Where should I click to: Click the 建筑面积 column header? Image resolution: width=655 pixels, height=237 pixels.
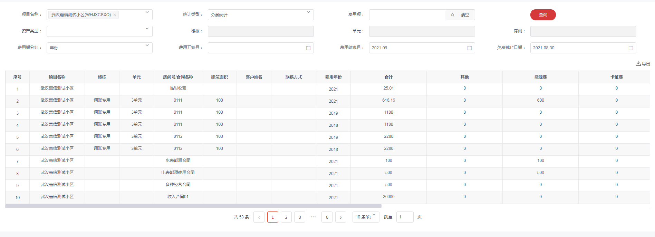[x=219, y=77]
